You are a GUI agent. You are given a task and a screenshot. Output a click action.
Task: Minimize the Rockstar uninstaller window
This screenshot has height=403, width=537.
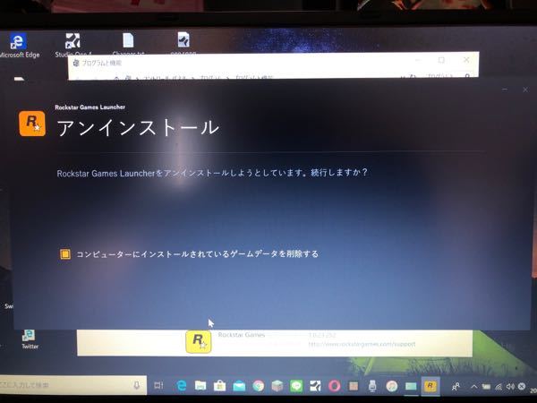(x=505, y=90)
